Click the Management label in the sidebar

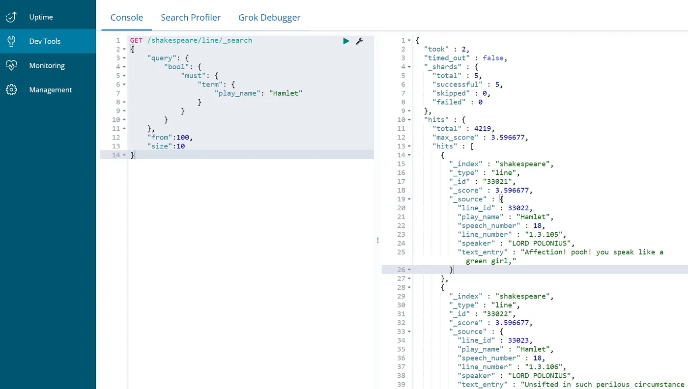coord(51,90)
